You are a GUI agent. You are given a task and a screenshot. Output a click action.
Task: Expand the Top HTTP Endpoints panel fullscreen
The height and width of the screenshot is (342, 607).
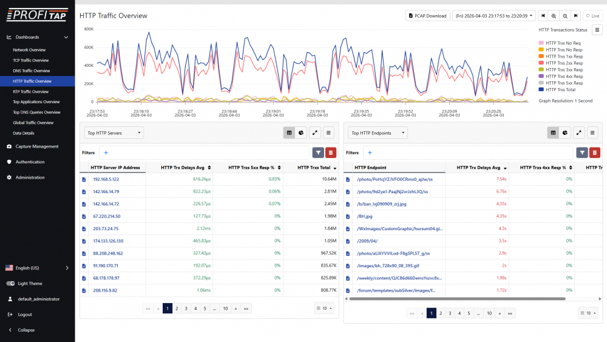tap(579, 132)
